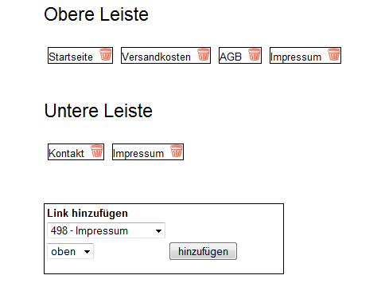This screenshot has width=385, height=287.
Task: Click the trash icon next to AGB
Action: pos(255,54)
